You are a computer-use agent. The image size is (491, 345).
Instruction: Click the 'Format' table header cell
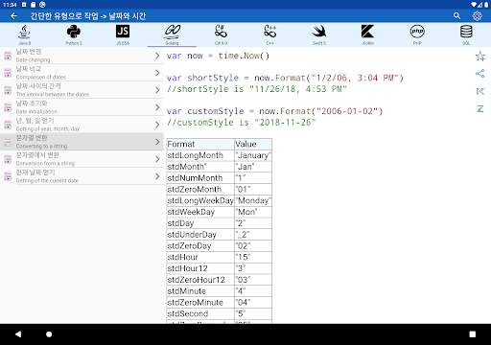[x=200, y=144]
